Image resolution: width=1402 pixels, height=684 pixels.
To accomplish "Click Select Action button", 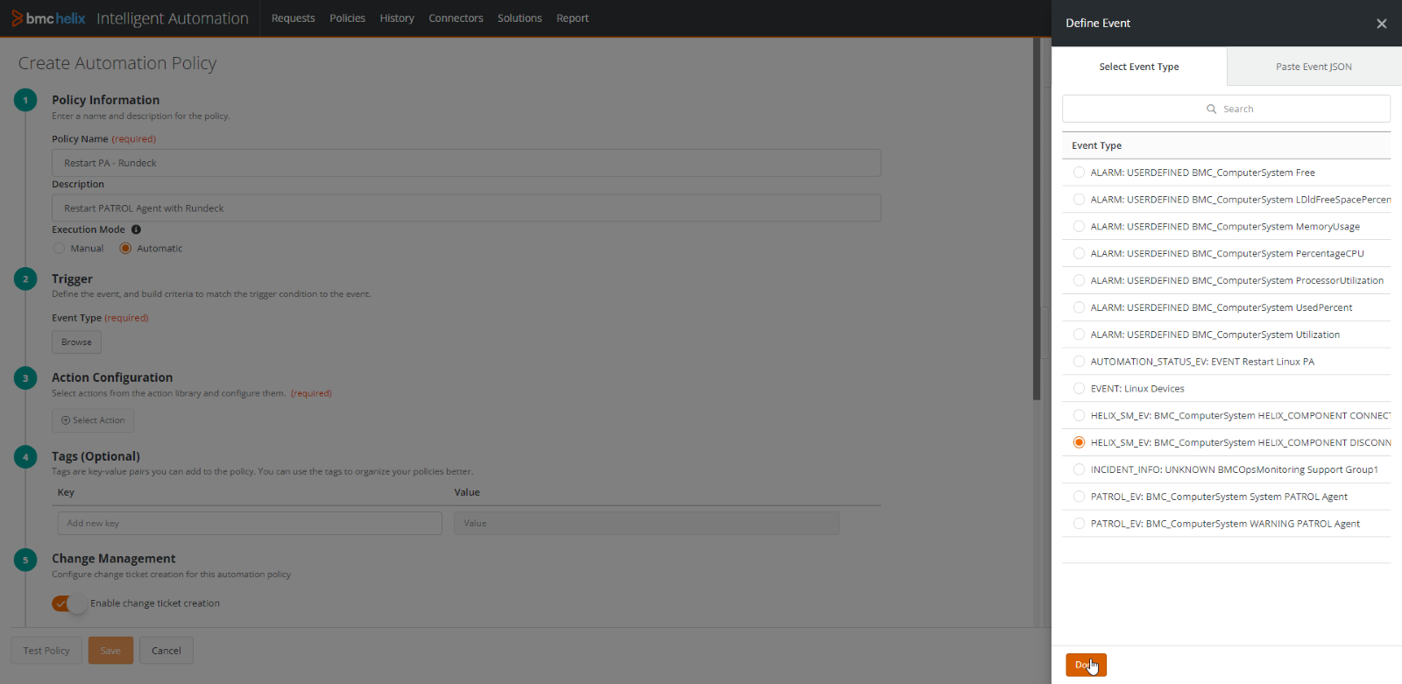I will (x=93, y=420).
